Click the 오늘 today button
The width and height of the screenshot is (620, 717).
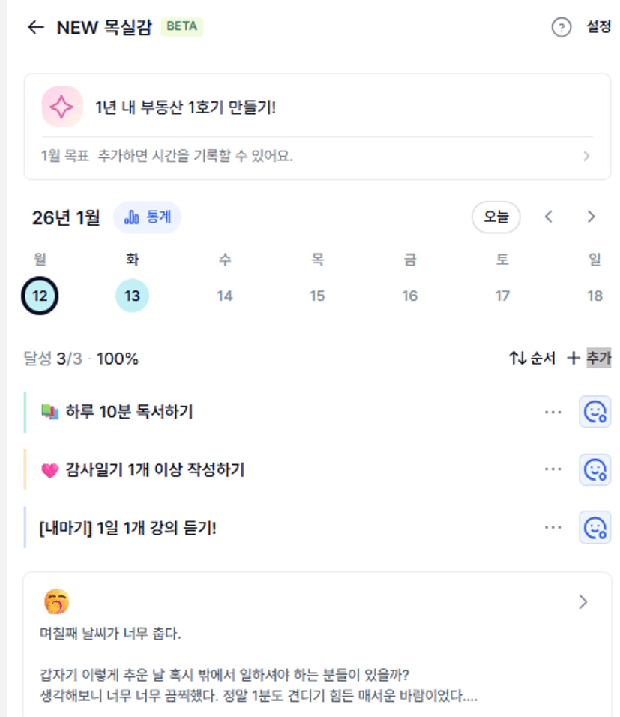(x=496, y=217)
